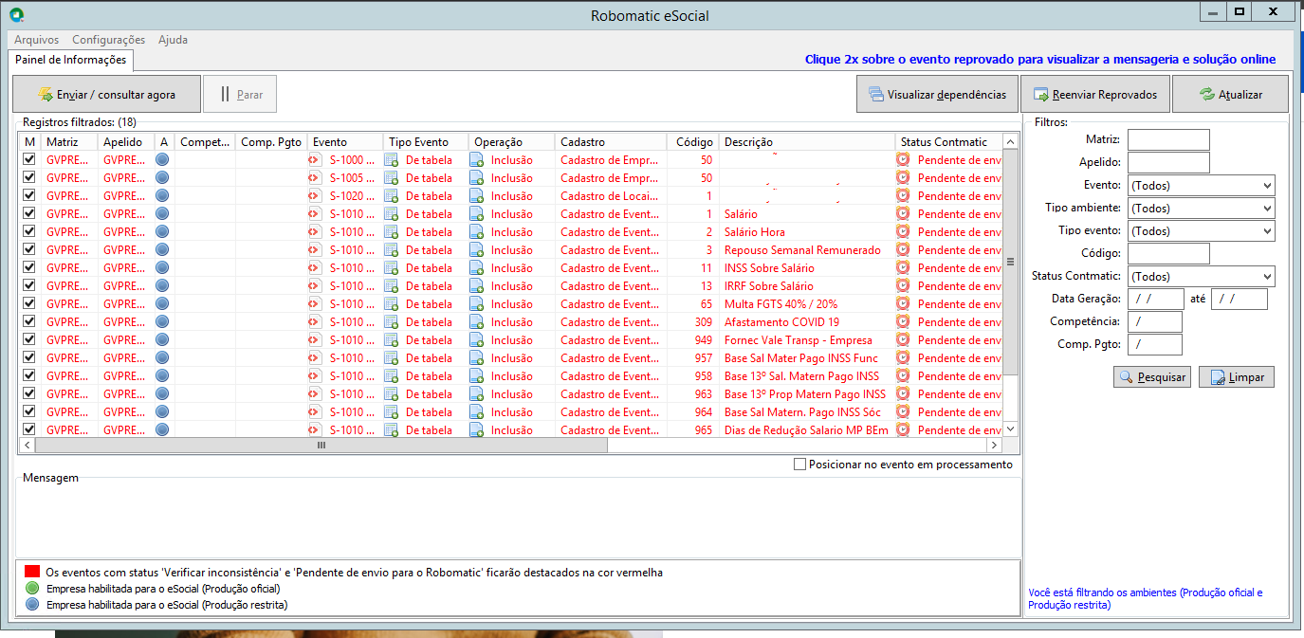1304x638 pixels.
Task: Click the green circle legend icon for Produção oficial
Action: pos(32,589)
